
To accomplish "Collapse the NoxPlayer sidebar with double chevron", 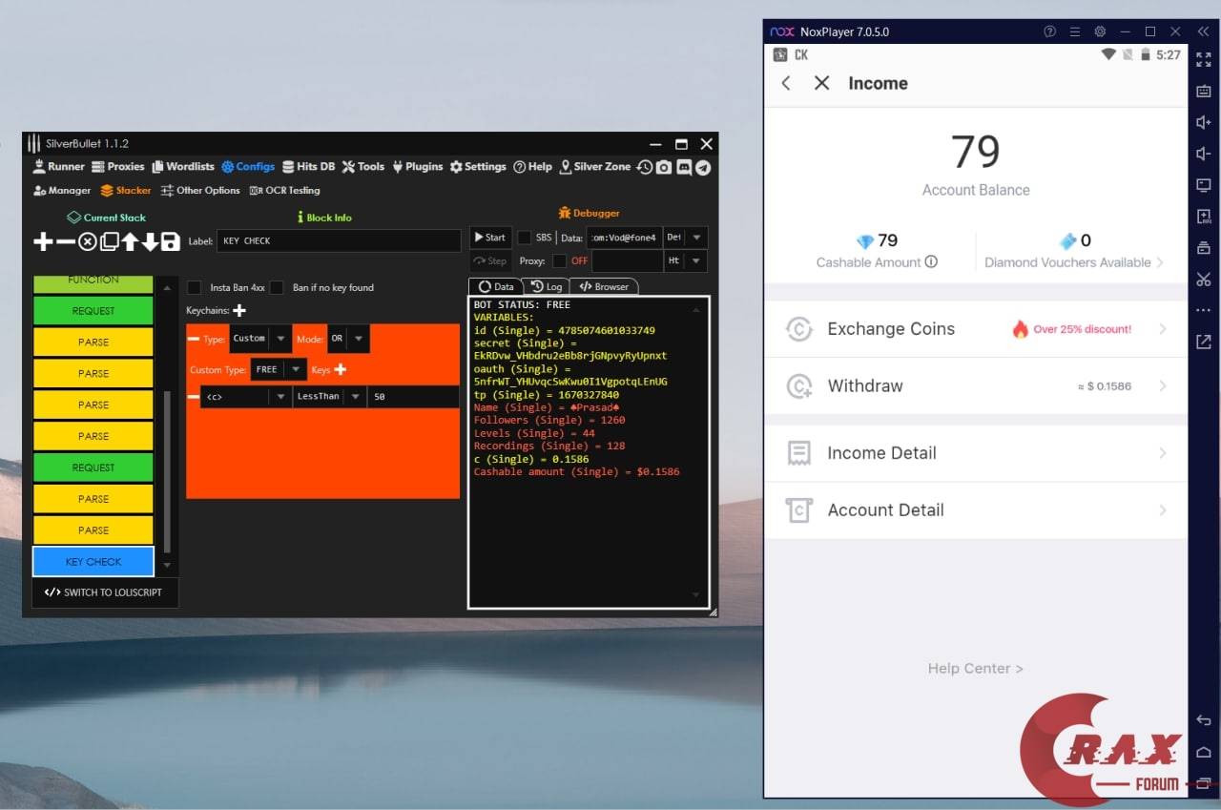I will (x=1204, y=31).
